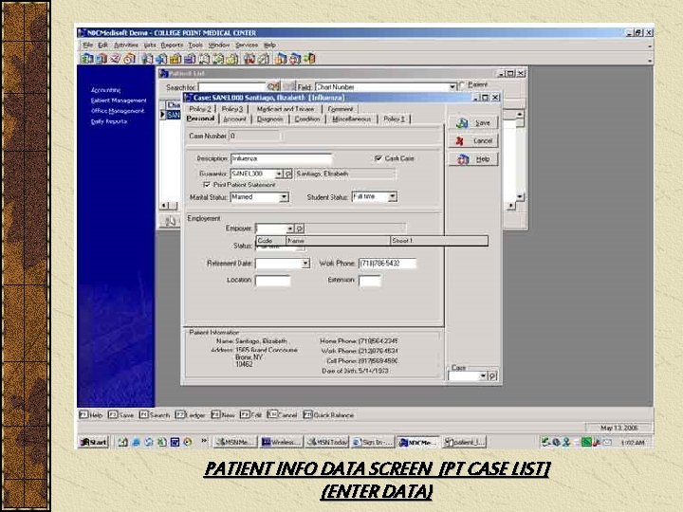Switch to the Policy 2 tab
683x512 pixels.
click(200, 109)
